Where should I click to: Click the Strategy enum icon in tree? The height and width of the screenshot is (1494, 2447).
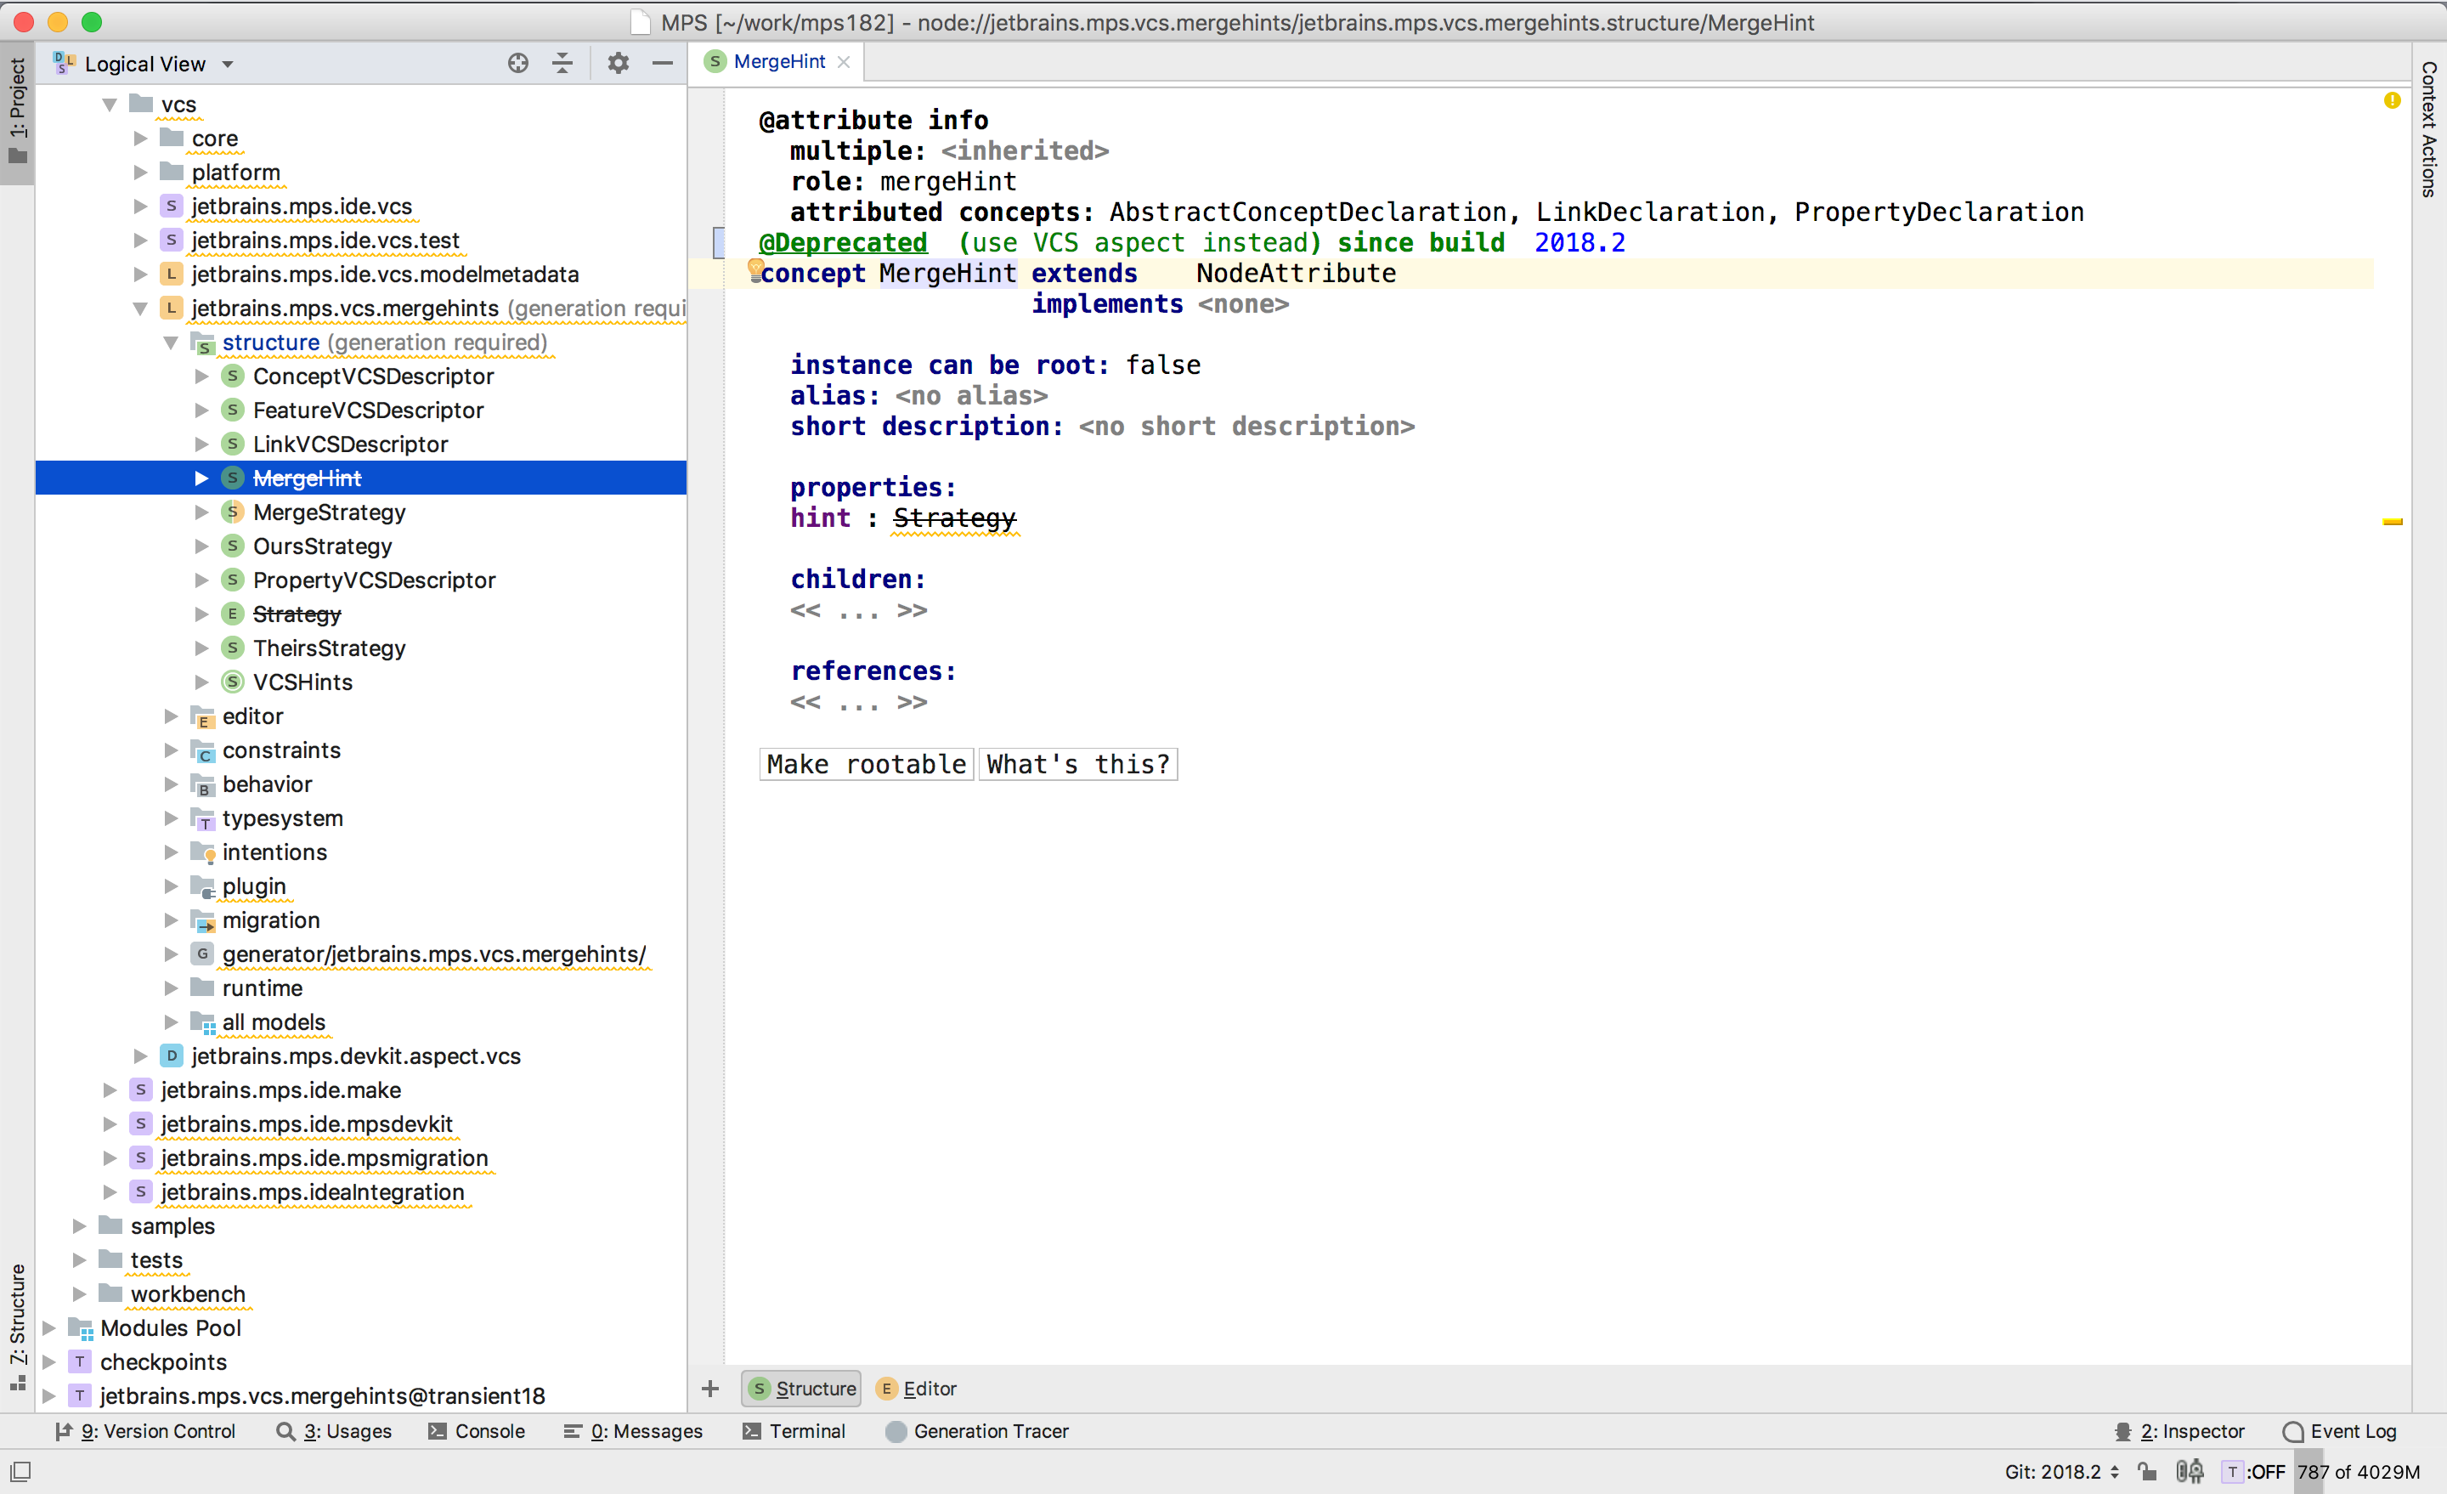tap(233, 614)
